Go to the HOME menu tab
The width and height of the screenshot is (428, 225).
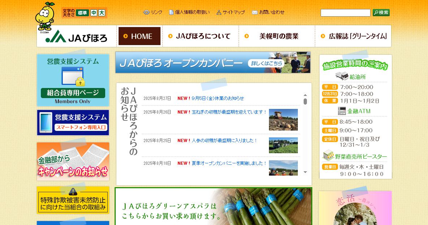click(x=139, y=36)
